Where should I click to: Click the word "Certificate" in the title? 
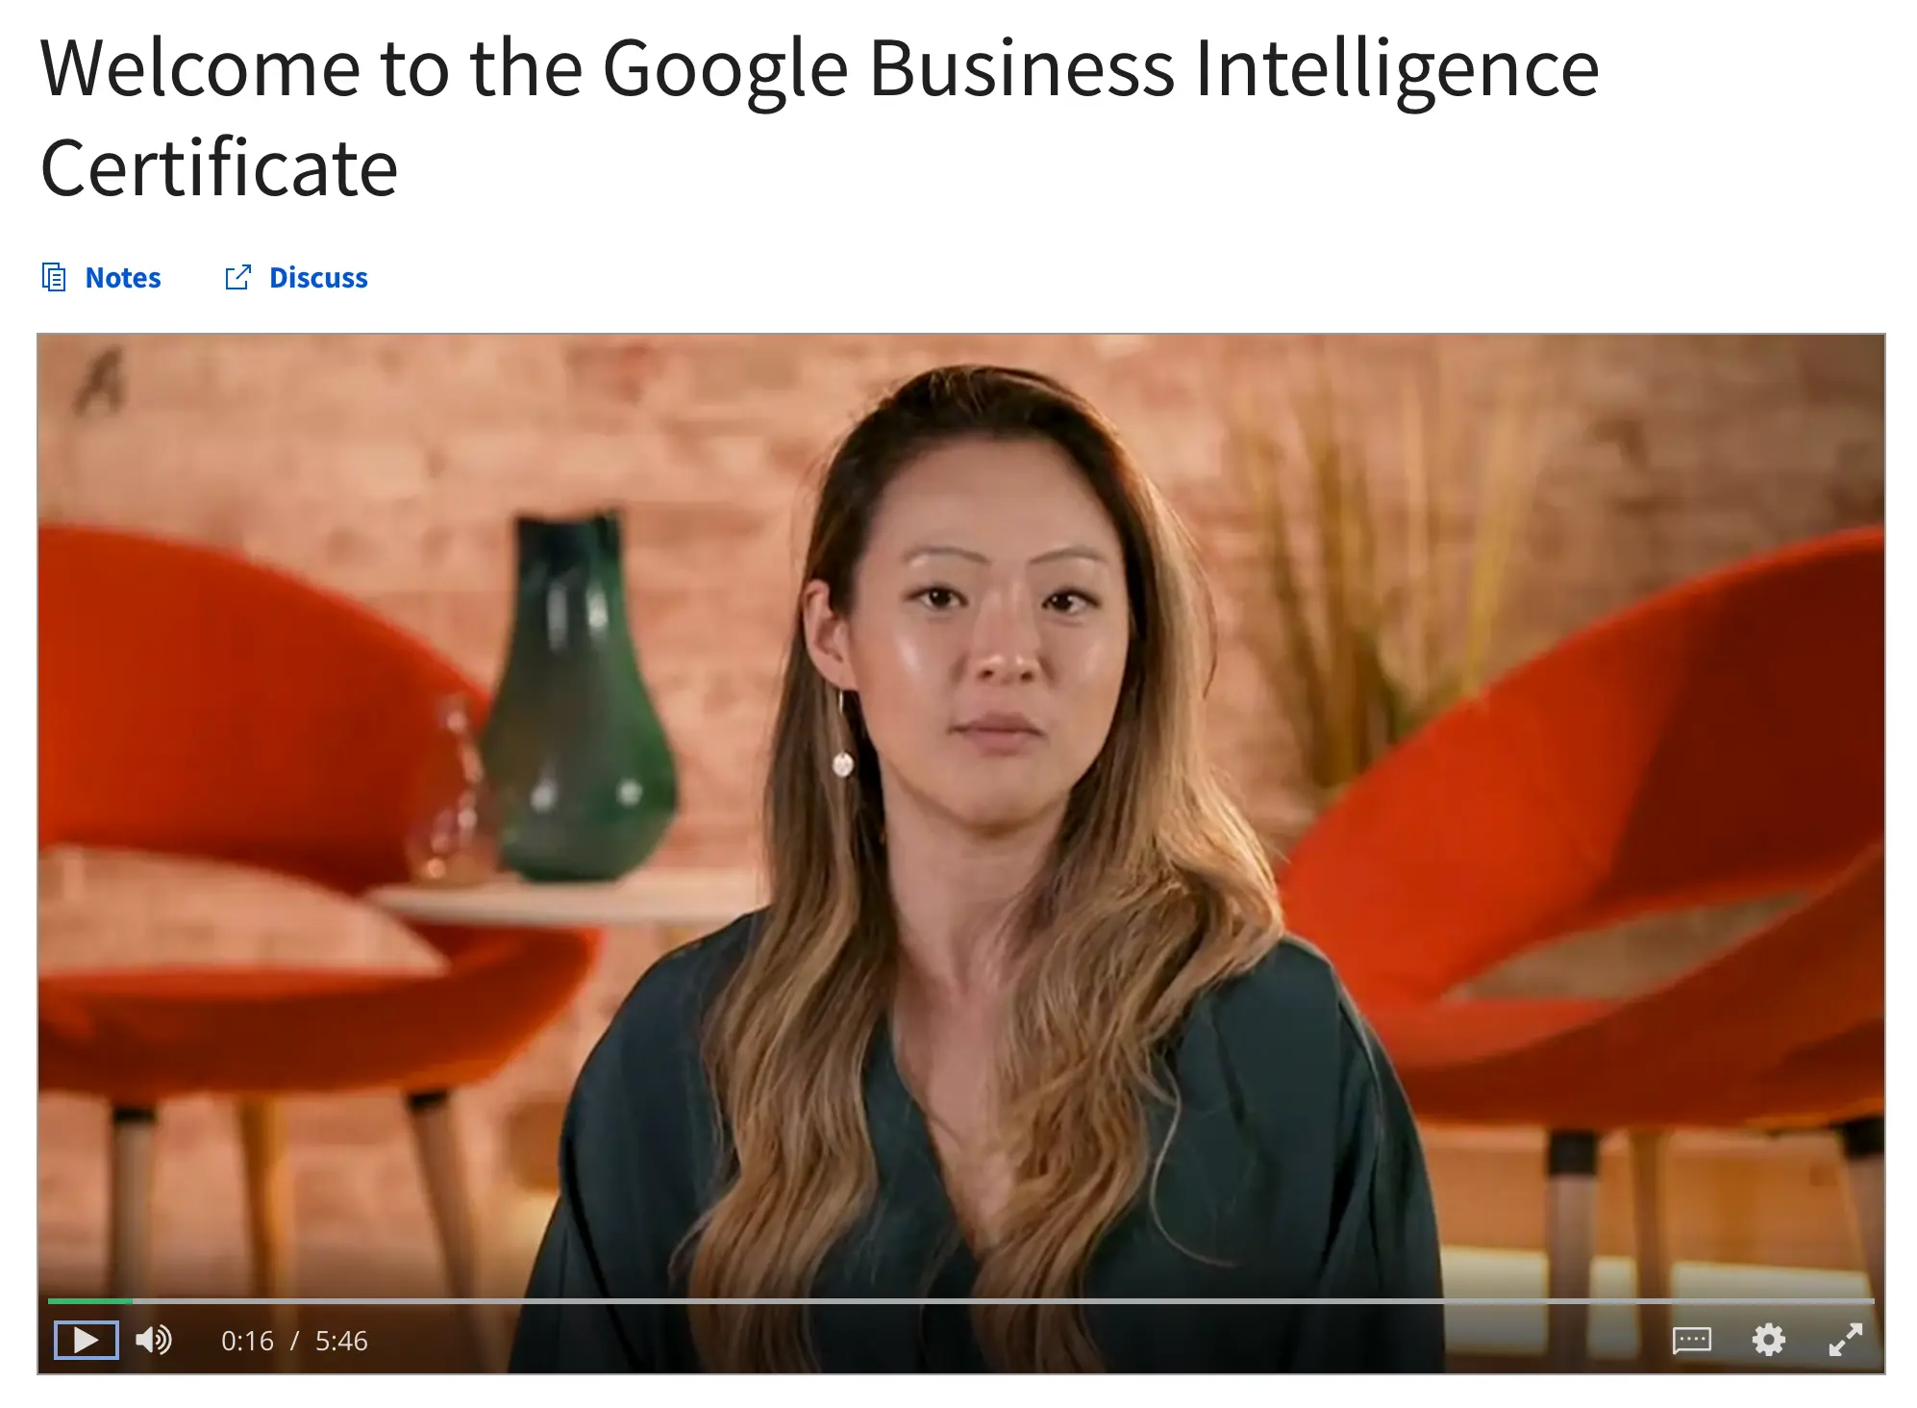pos(219,168)
